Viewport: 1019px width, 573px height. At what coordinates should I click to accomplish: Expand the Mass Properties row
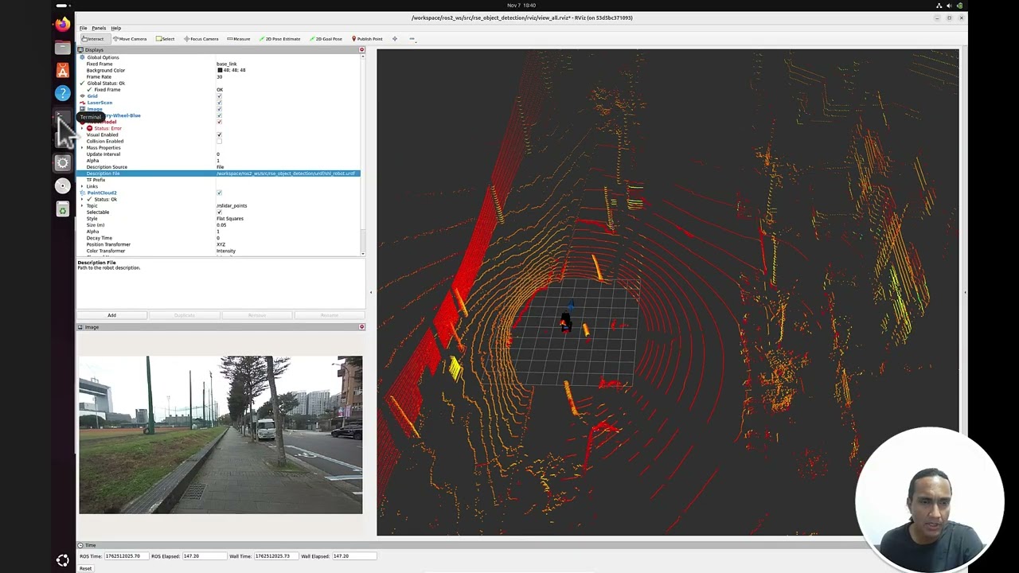[x=82, y=147]
